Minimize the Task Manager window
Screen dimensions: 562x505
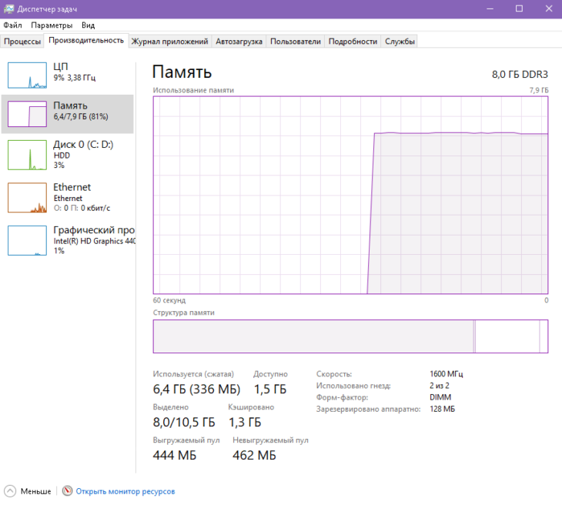[490, 8]
